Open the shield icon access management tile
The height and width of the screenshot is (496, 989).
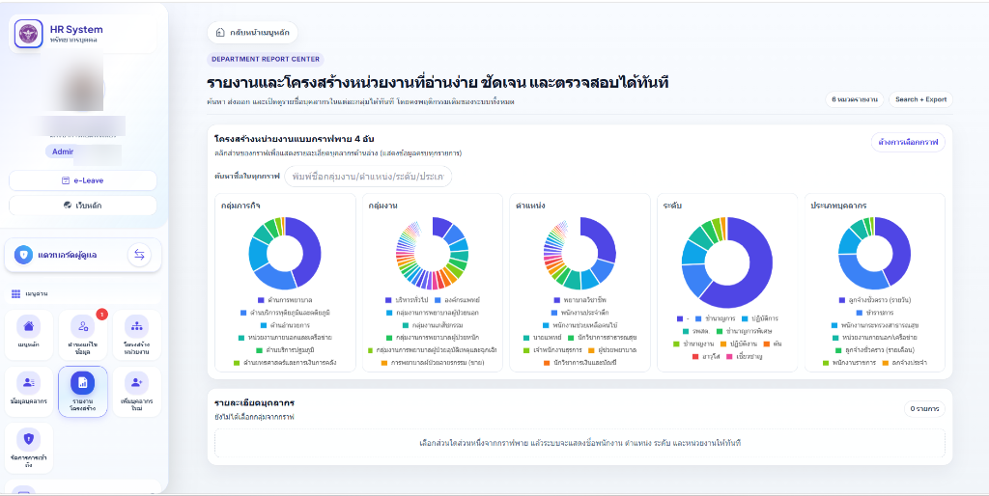point(29,448)
